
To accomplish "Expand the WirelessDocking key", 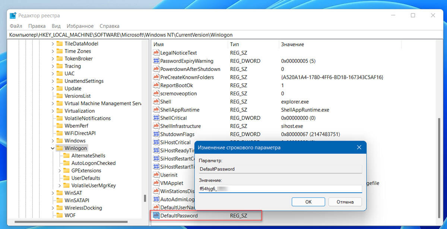I will point(53,208).
